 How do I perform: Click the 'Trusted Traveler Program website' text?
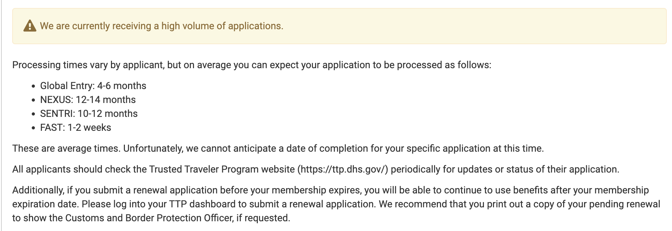(222, 169)
